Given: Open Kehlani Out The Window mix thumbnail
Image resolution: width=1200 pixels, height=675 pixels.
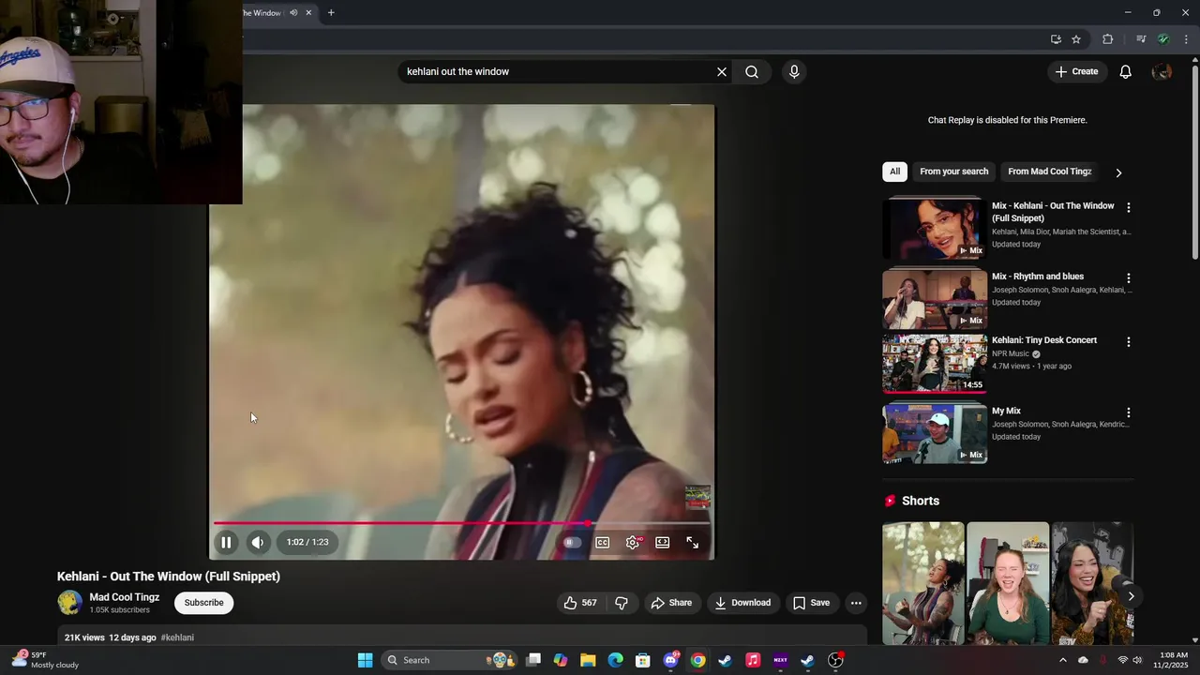Looking at the screenshot, I should 935,229.
